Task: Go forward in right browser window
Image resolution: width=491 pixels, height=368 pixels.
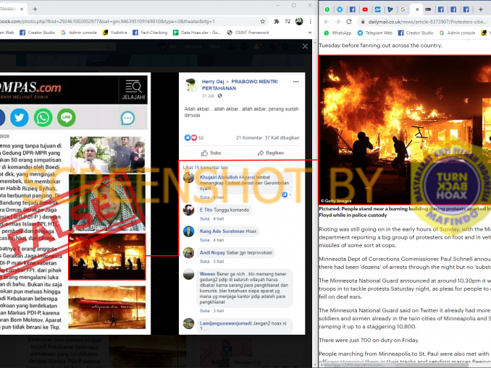Action: point(337,22)
